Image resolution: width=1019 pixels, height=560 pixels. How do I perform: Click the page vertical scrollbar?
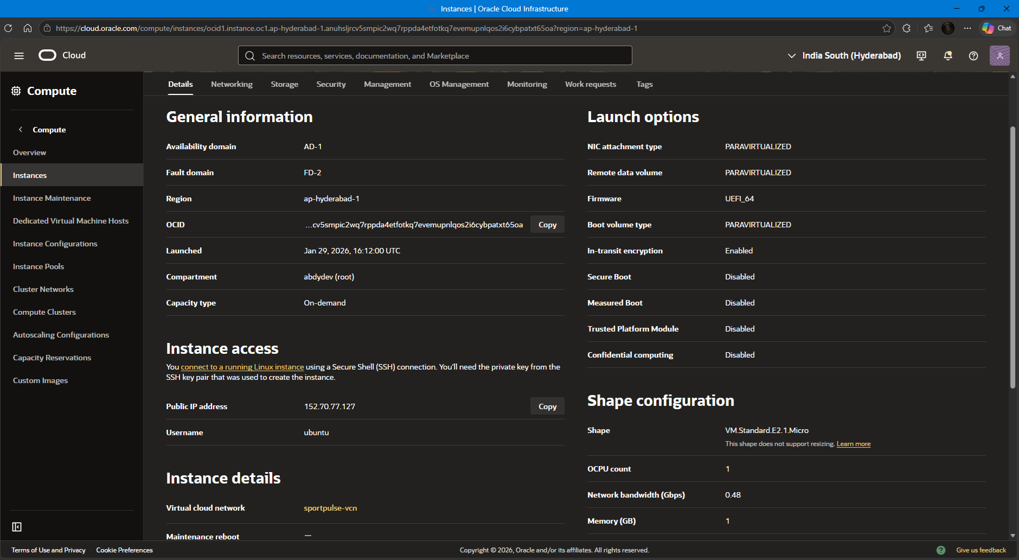[1012, 258]
